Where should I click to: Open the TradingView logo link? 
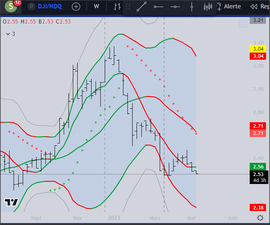tap(11, 202)
